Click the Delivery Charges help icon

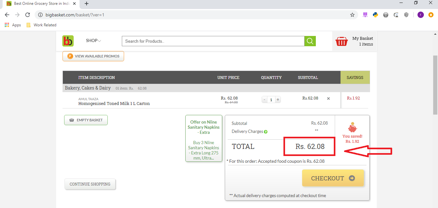(x=266, y=132)
